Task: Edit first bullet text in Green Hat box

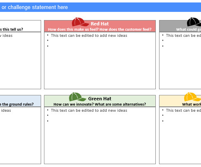Action: click(x=89, y=111)
